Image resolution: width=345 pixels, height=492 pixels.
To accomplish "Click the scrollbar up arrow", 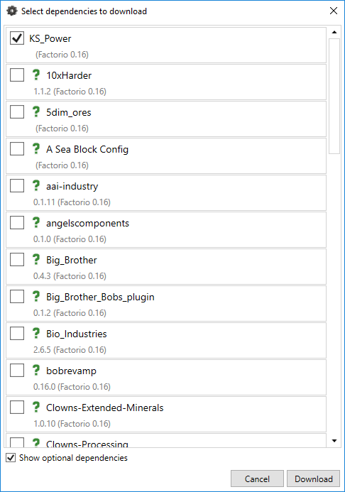I will [x=334, y=32].
